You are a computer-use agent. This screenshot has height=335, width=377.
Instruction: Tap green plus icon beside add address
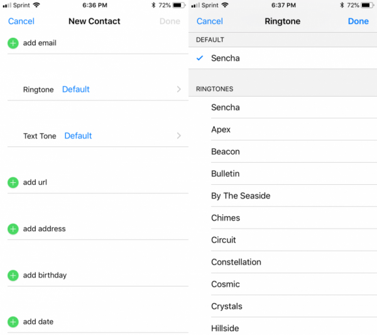[x=13, y=229]
